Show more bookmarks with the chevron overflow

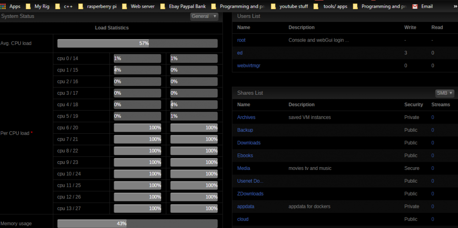pos(455,6)
